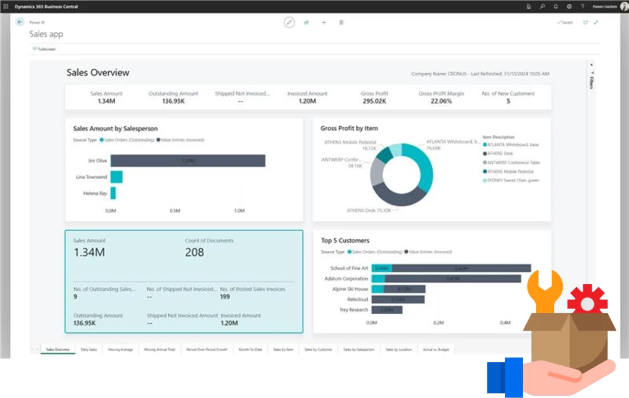
Task: Click the trash delete icon
Action: click(342, 23)
